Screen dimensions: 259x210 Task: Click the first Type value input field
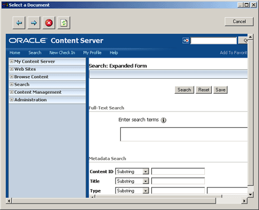pyautogui.click(x=178, y=190)
